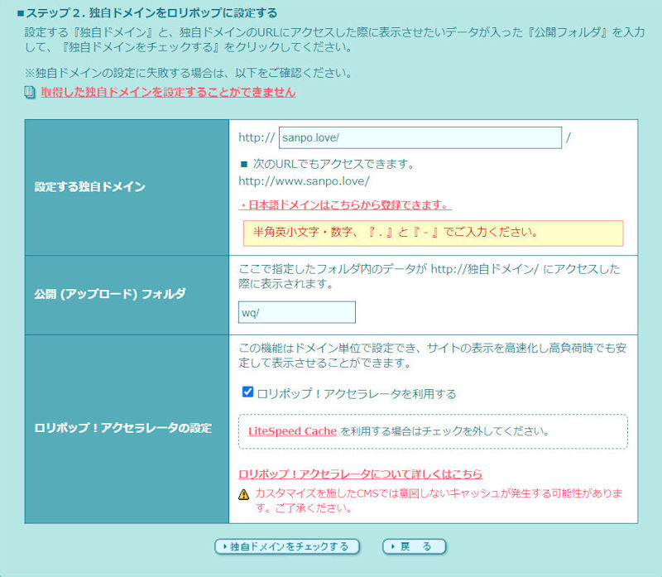
Task: Click the document icon beside the help link
Action: [x=30, y=93]
